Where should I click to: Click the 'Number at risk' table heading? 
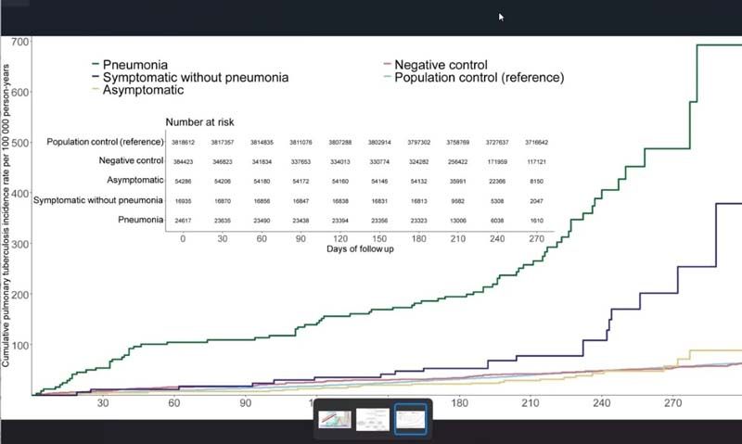(x=200, y=121)
